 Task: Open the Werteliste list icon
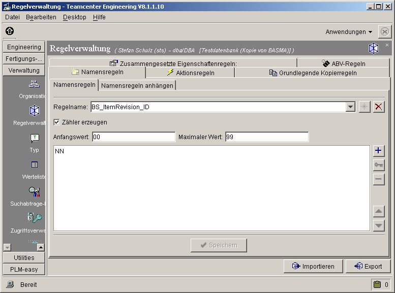(x=34, y=165)
